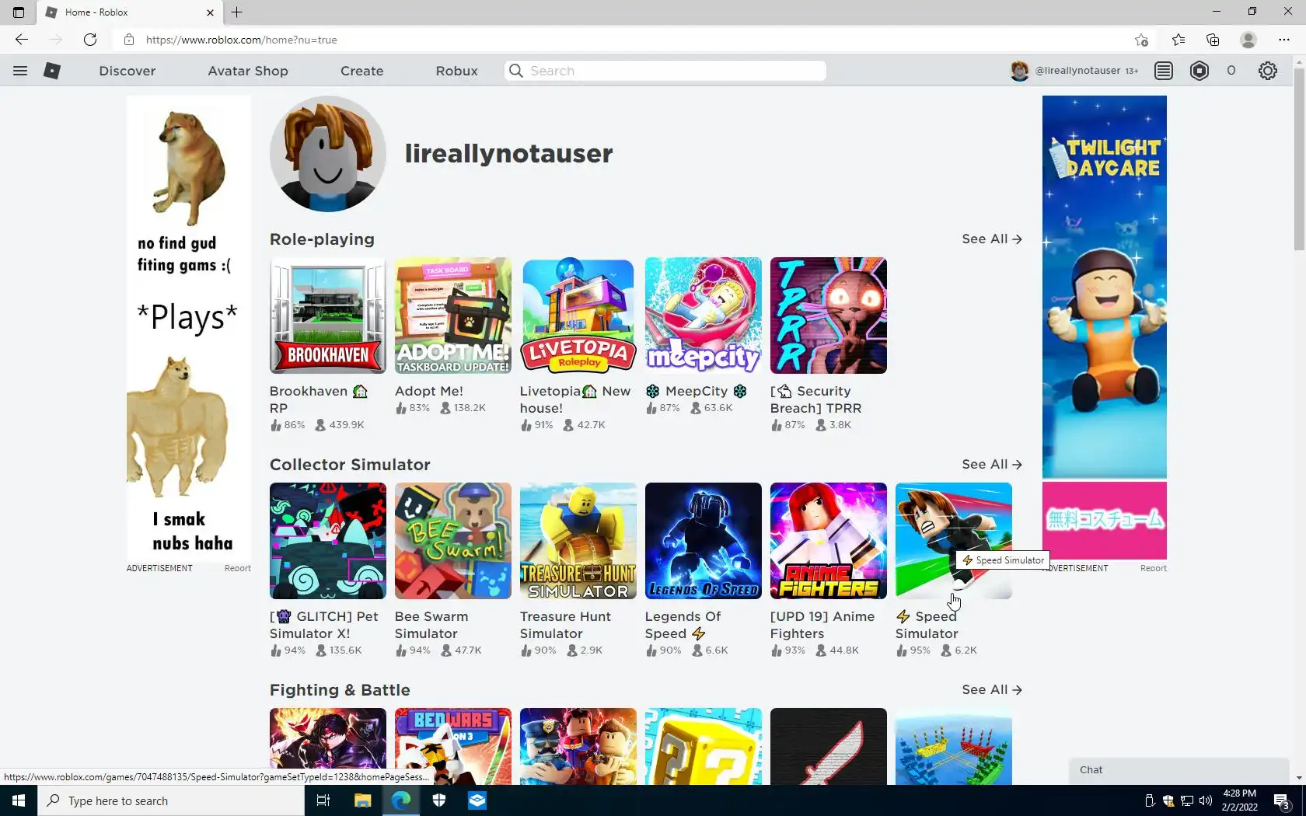The height and width of the screenshot is (816, 1306).
Task: Report the right advertisement
Action: [1154, 568]
